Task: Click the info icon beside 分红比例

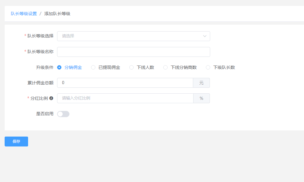Action: click(x=51, y=98)
